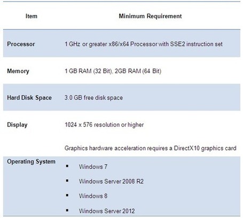Select the Display row label
The image size is (243, 218).
click(17, 125)
